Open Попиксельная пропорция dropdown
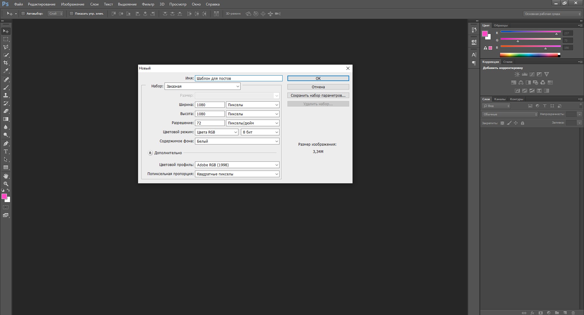This screenshot has width=584, height=315. point(237,174)
